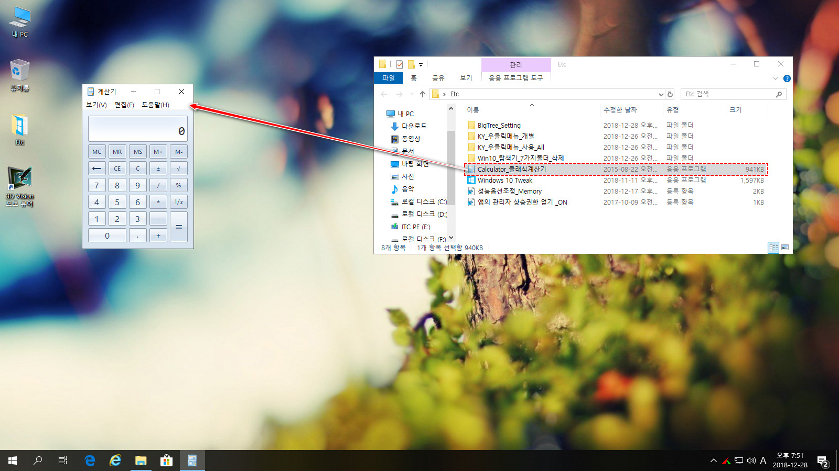Open Task View from the taskbar
839x471 pixels.
pyautogui.click(x=63, y=461)
